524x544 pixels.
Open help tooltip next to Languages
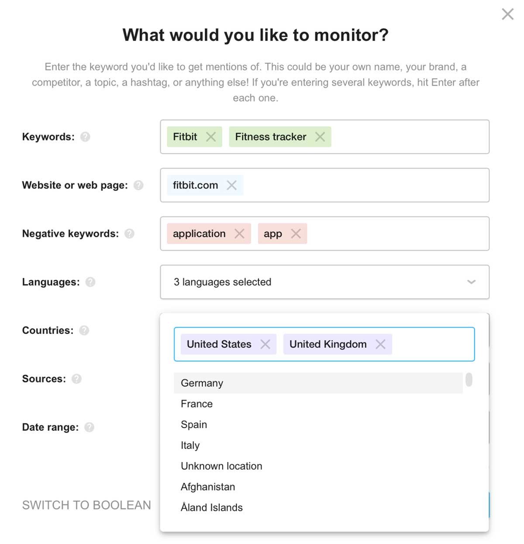90,282
